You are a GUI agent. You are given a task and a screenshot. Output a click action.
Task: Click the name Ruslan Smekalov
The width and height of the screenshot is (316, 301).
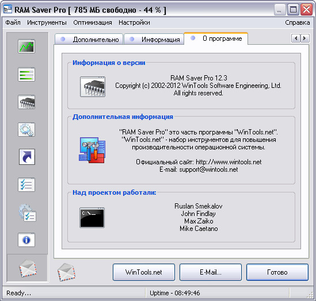click(x=199, y=206)
